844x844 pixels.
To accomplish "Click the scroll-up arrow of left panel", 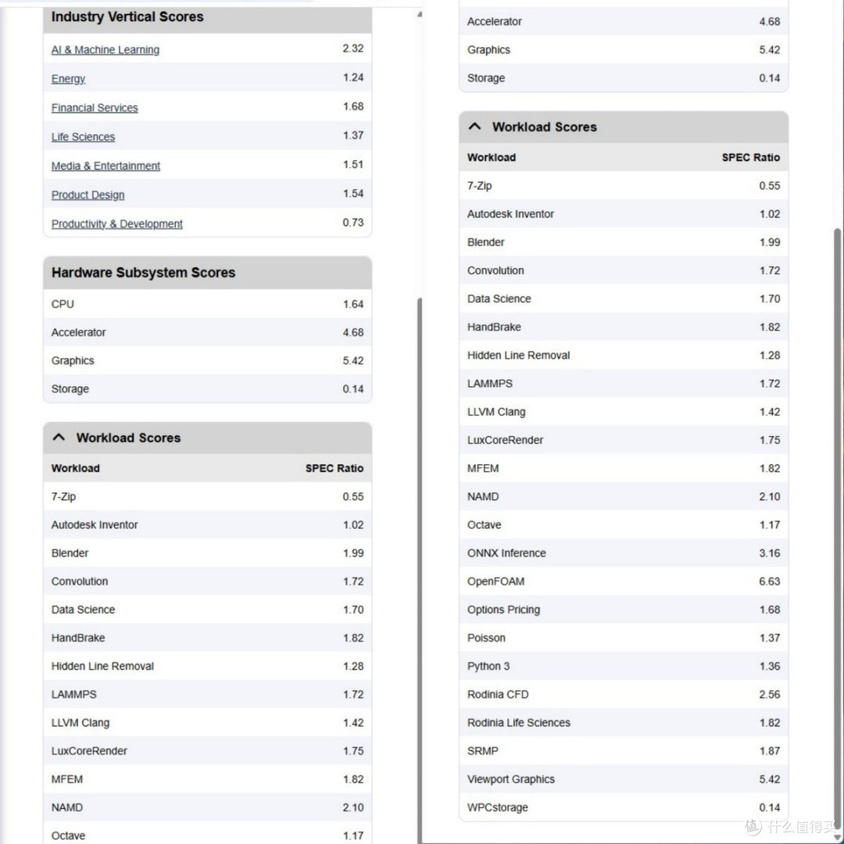I will pos(420,15).
